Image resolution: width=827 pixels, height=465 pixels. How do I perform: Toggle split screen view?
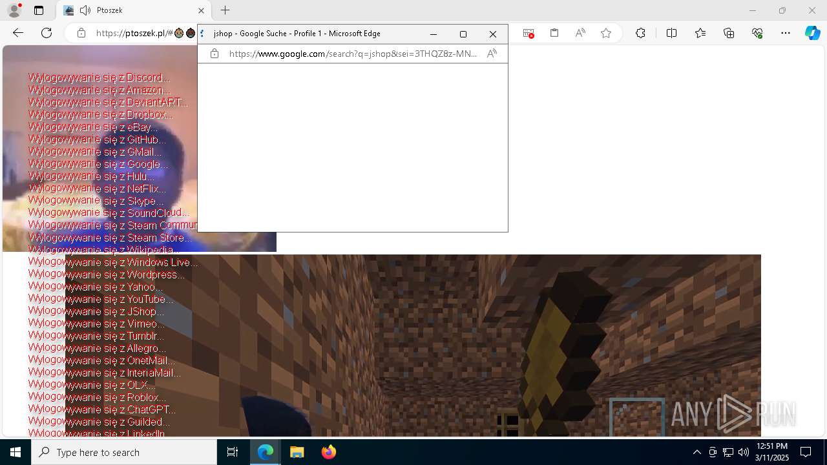coord(671,33)
